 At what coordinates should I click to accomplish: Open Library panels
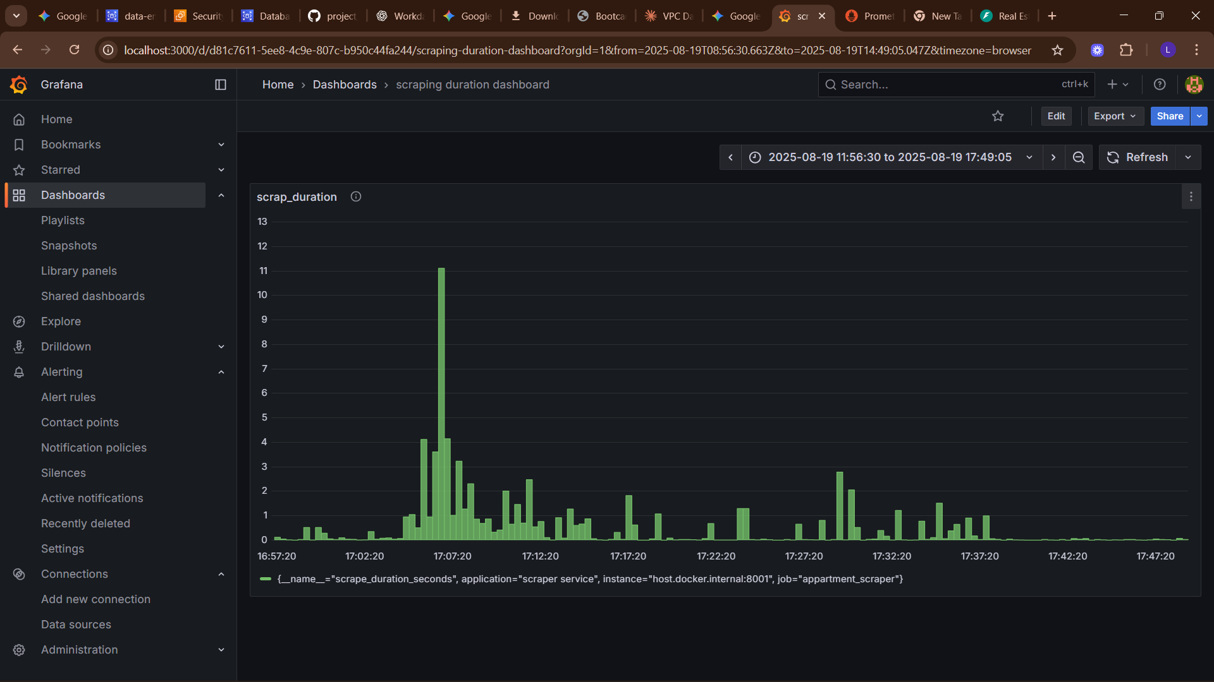79,271
